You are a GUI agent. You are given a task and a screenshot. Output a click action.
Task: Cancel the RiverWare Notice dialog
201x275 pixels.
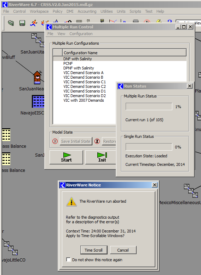click(123, 250)
